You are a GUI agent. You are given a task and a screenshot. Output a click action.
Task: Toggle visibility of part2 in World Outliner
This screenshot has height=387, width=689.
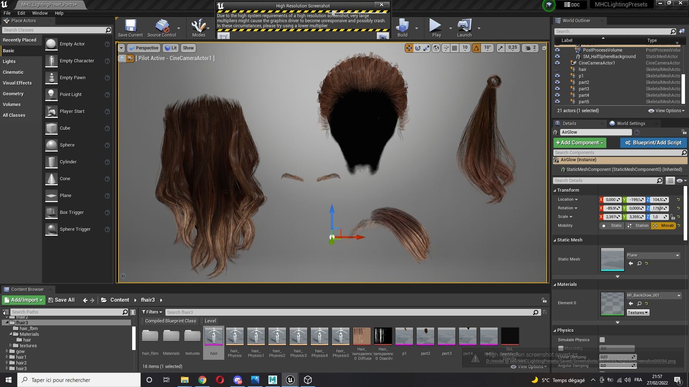[x=557, y=82]
